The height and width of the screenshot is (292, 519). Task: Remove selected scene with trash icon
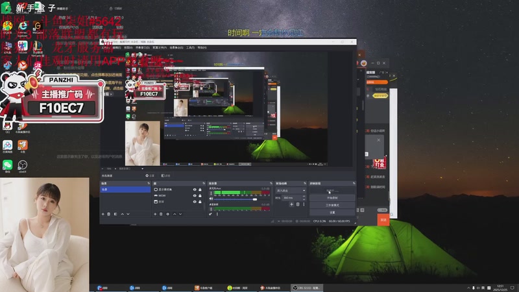109,214
